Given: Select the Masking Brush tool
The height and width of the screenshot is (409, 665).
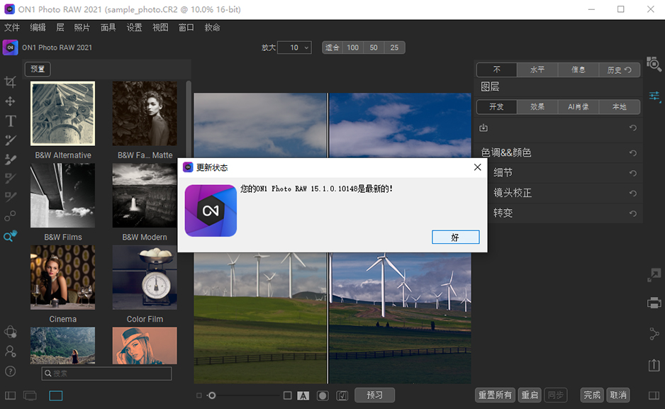Looking at the screenshot, I should (x=10, y=159).
